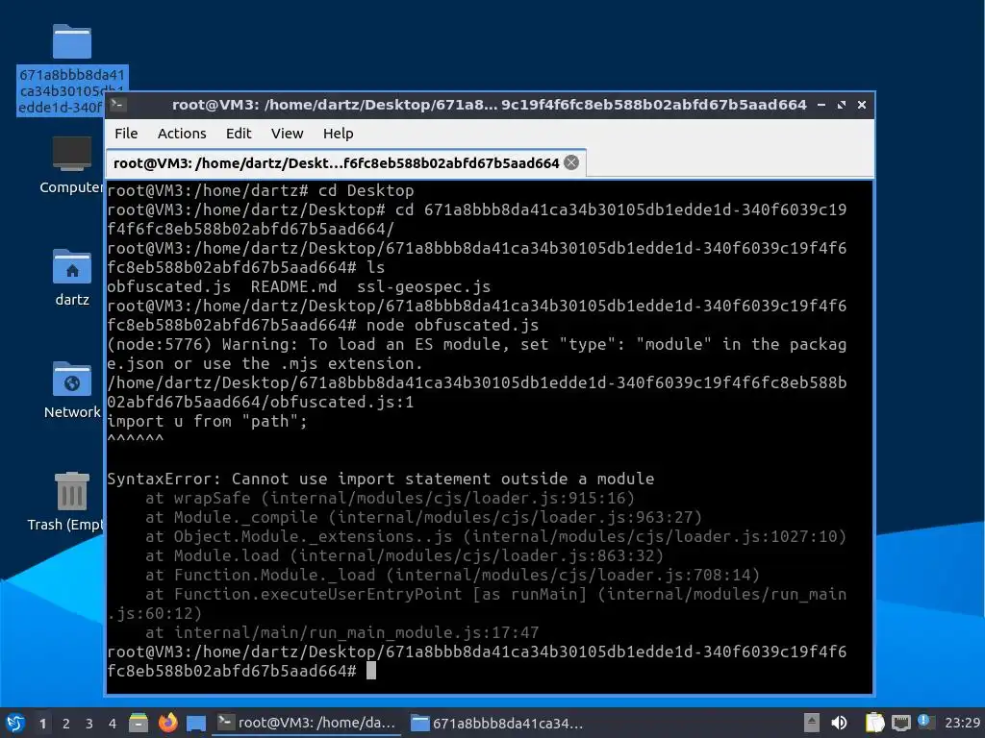The image size is (985, 738).
Task: Switch to workspace 1
Action: (x=42, y=724)
